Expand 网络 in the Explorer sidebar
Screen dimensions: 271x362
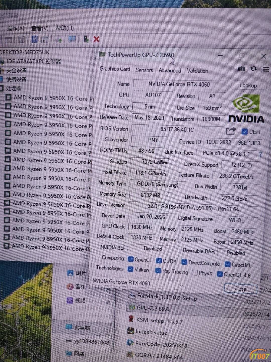click(58, 353)
